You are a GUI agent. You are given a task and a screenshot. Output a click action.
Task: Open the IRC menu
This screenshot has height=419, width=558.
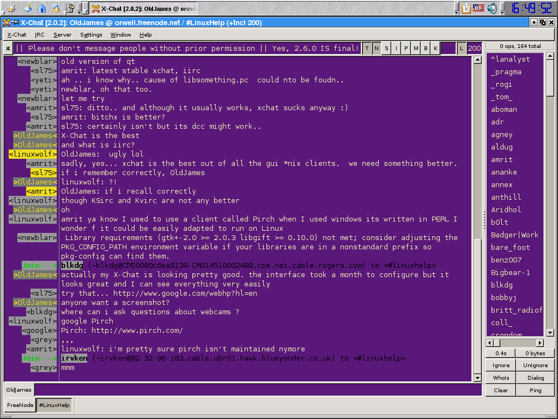[39, 34]
